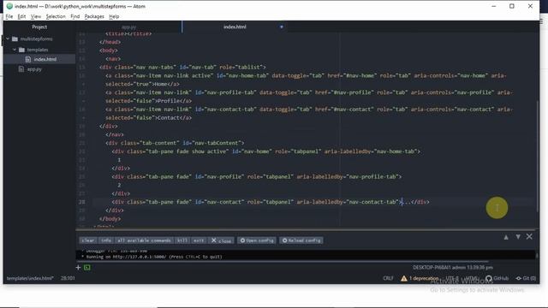548x308 pixels.
Task: Click the app.py file icon in tree
Action: pos(21,69)
